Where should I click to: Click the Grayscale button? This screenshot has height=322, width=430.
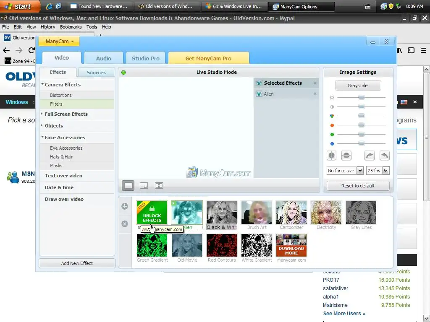[358, 86]
